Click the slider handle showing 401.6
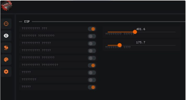 135,32
